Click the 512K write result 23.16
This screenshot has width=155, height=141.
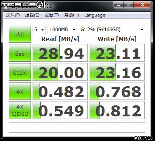[x=117, y=72]
